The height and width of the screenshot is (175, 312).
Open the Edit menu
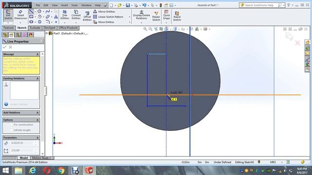[46, 5]
